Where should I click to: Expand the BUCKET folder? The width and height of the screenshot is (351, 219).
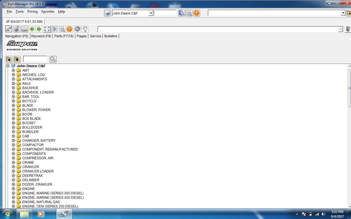13,123
